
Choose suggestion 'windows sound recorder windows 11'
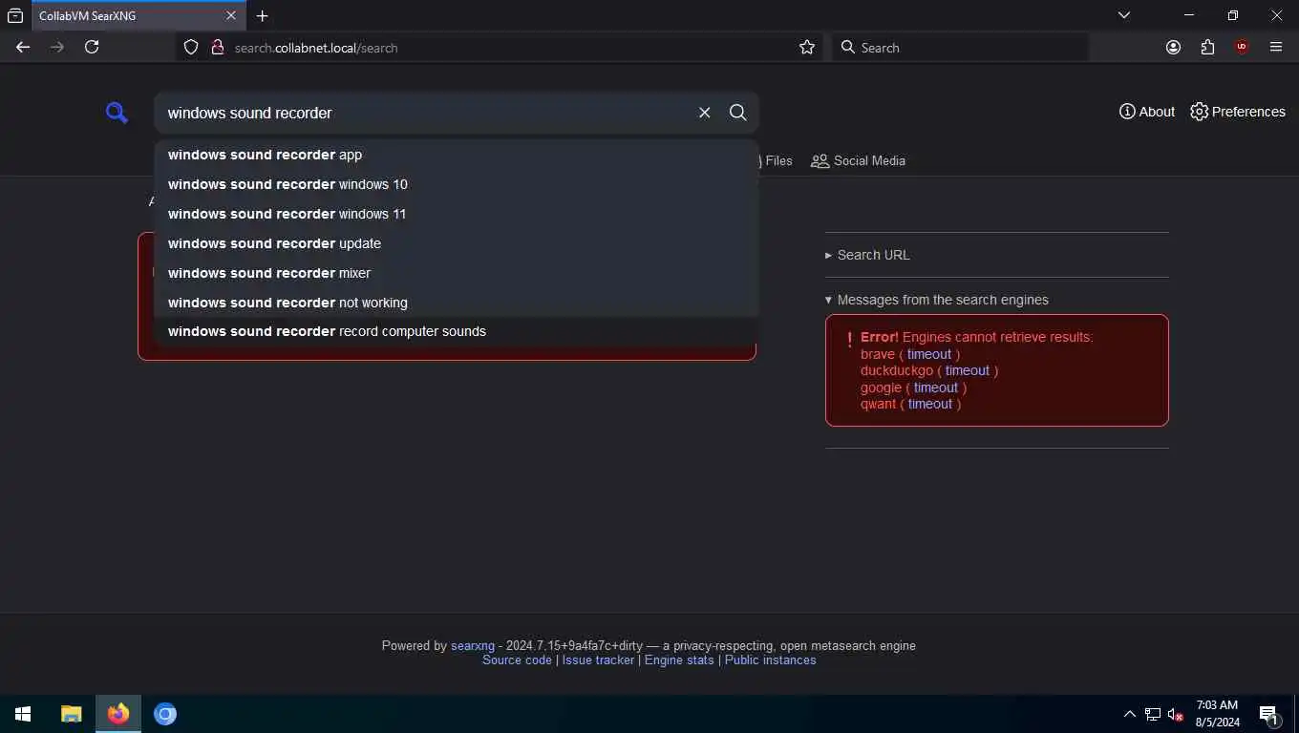pyautogui.click(x=457, y=214)
